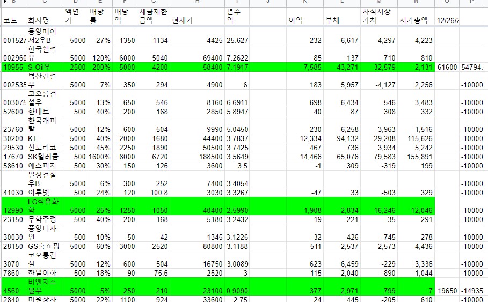
Task: Select the 일성건설우B company cell
Action: [x=45, y=179]
